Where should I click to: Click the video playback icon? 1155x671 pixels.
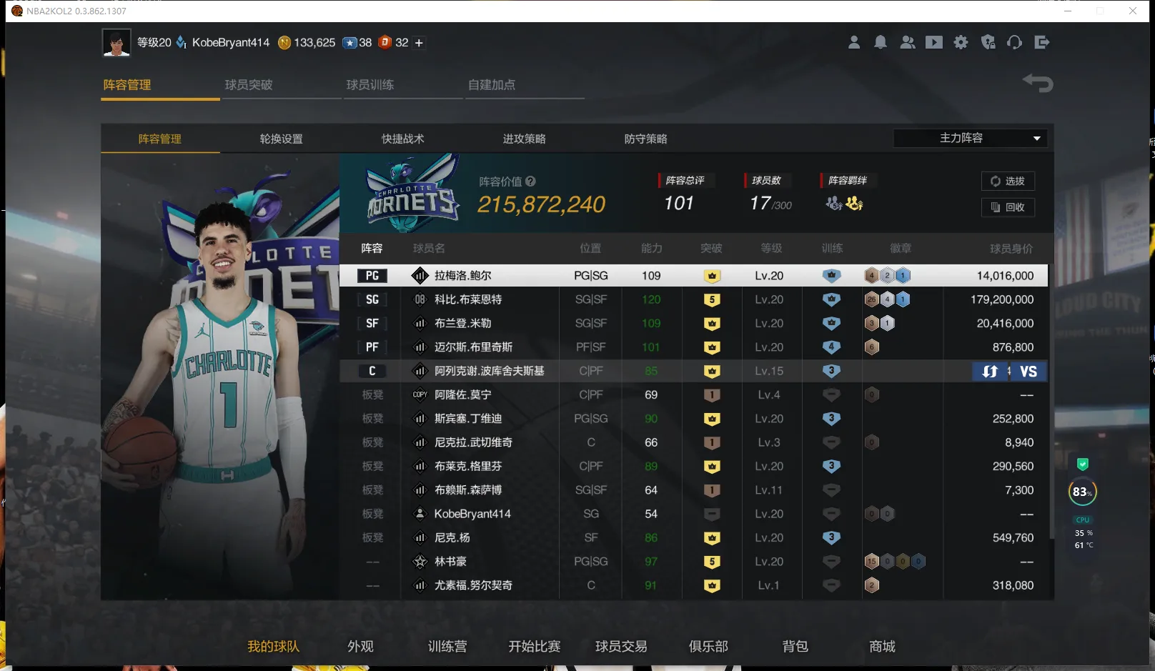click(x=934, y=43)
